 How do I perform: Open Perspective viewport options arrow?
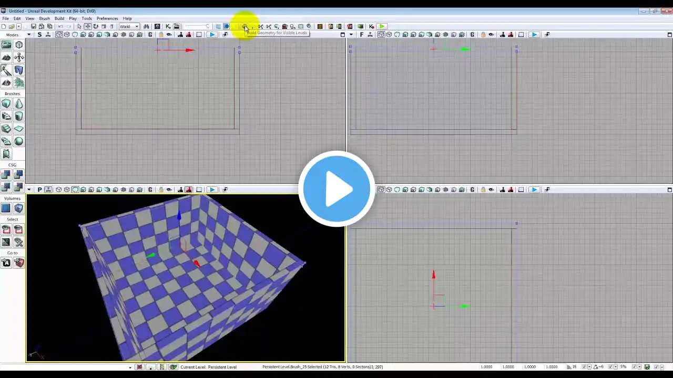click(x=29, y=190)
